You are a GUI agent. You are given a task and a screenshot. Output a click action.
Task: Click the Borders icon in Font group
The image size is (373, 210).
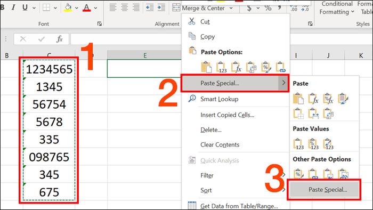pos(46,7)
